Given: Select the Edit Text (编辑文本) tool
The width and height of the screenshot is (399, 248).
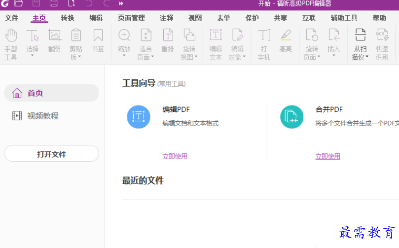Looking at the screenshot, I should (x=216, y=44).
